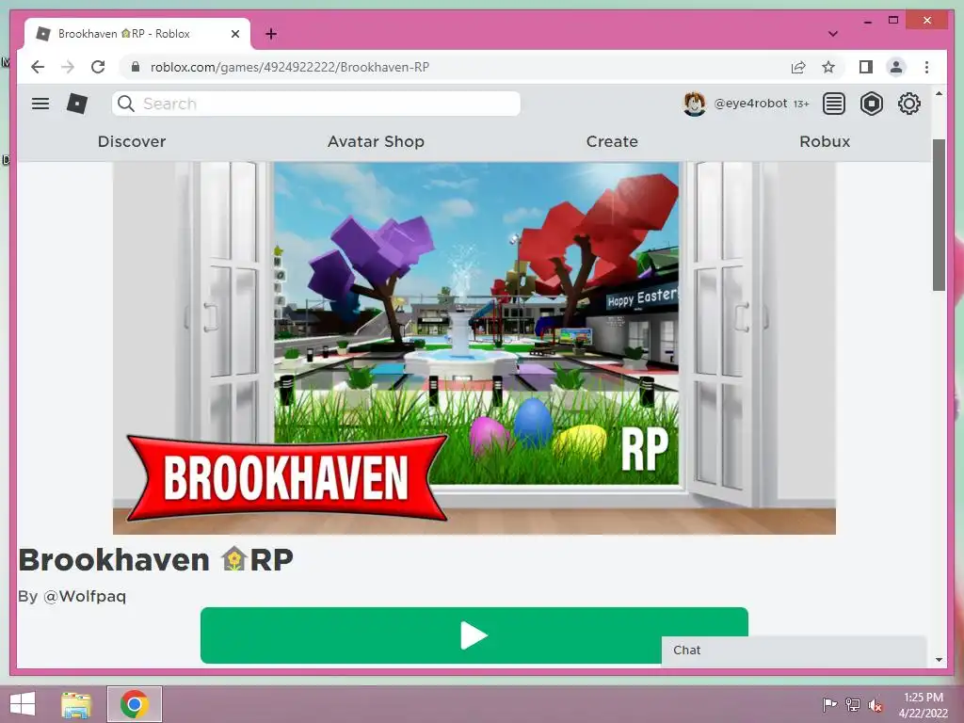Click the muted volume tray icon
964x723 pixels.
tap(876, 705)
